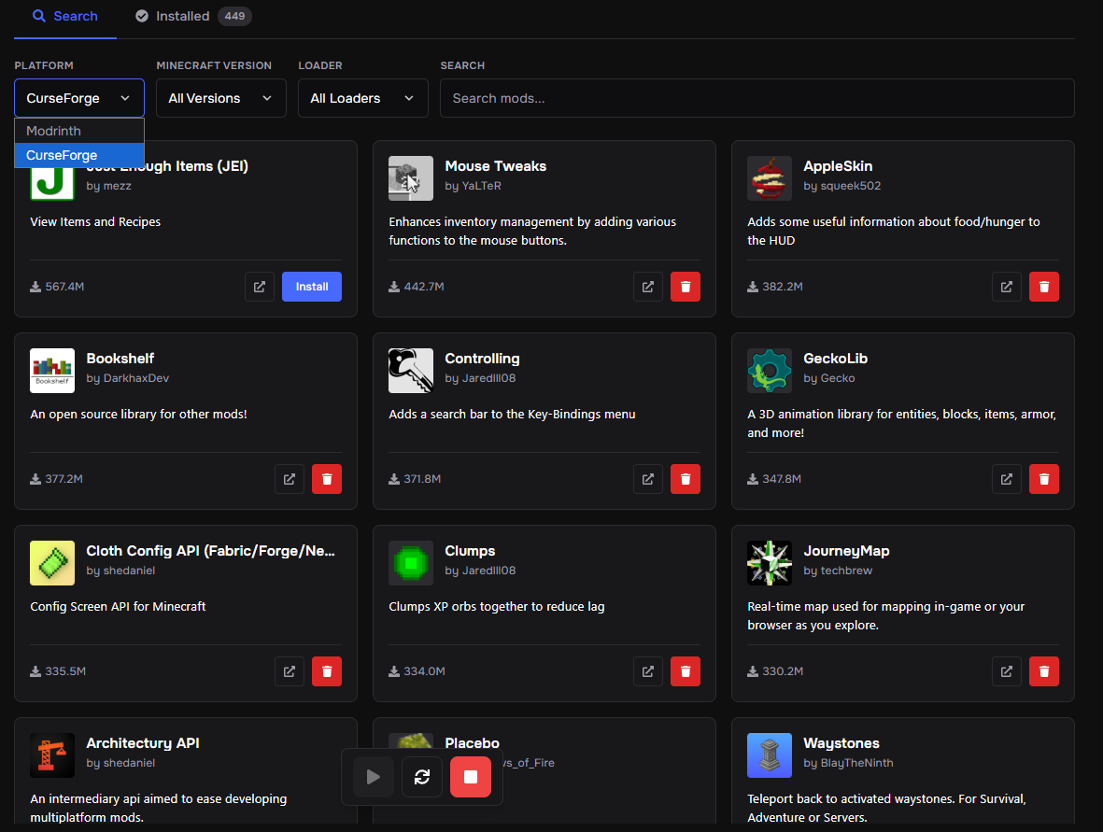This screenshot has height=832, width=1103.
Task: Restart using the refresh arrows button
Action: click(x=422, y=777)
